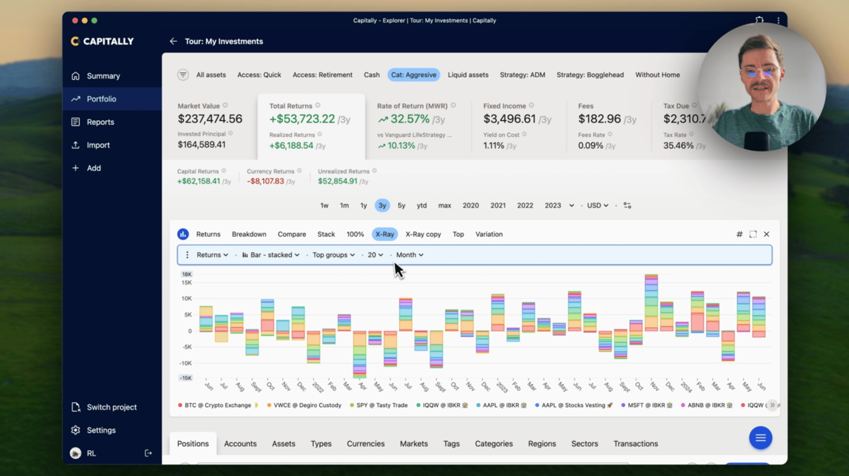Click SPY @ Tasty Trade legend swatch

pos(352,405)
